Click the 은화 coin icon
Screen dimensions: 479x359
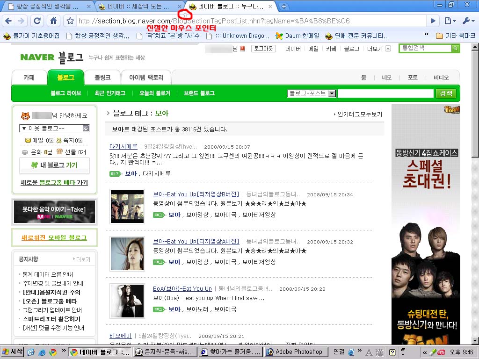pos(24,152)
